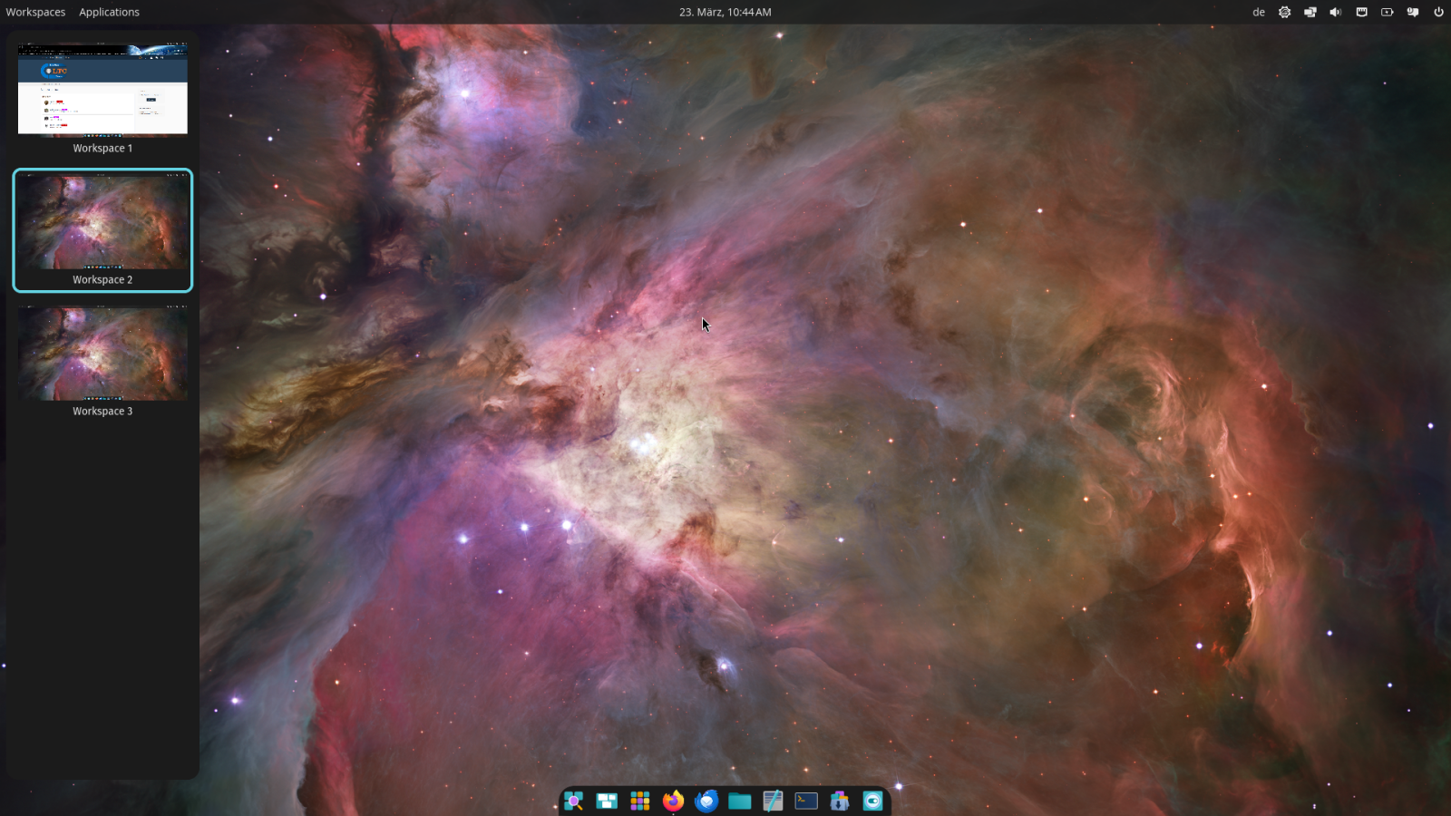This screenshot has width=1451, height=816.
Task: Open the 'de' keyboard layout selector
Action: click(x=1259, y=12)
